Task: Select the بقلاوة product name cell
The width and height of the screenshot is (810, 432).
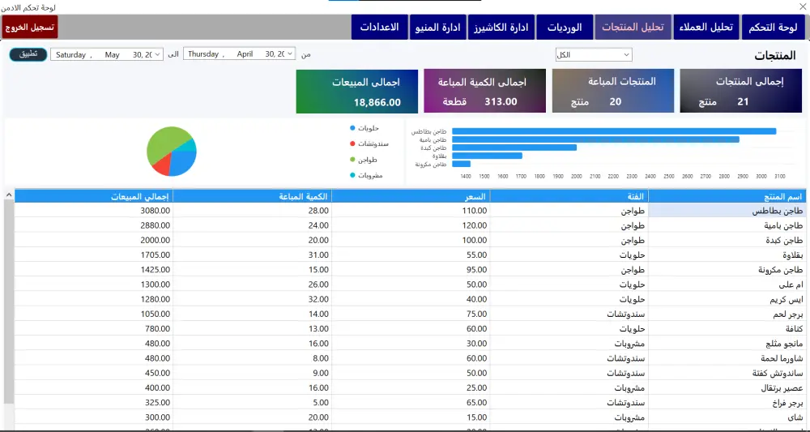Action: point(727,254)
